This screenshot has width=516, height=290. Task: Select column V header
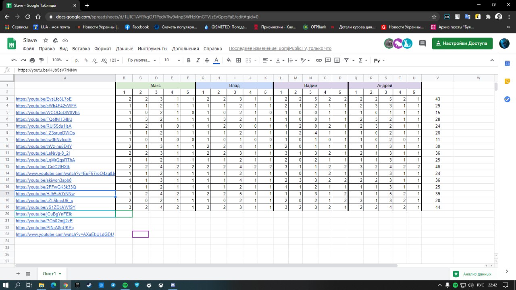438,78
